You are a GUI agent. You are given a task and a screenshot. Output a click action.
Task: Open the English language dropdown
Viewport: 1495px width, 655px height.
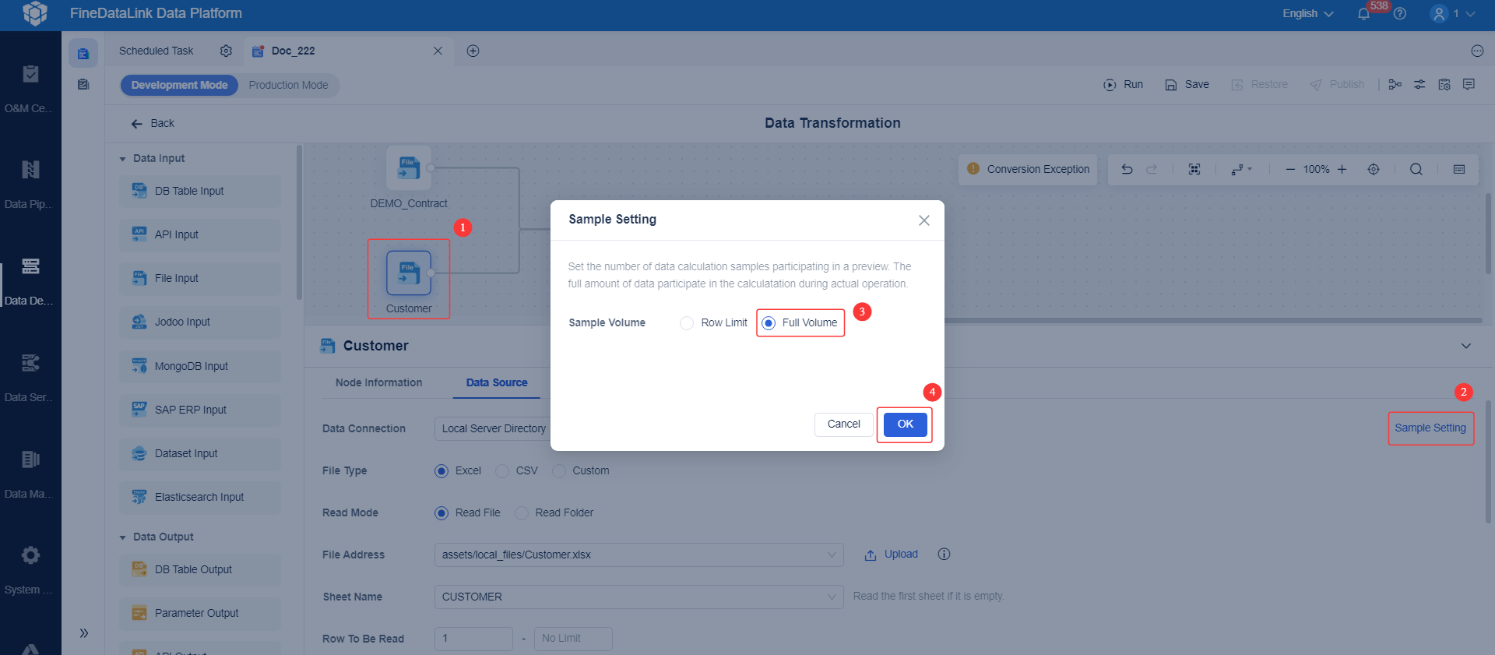[x=1308, y=14]
